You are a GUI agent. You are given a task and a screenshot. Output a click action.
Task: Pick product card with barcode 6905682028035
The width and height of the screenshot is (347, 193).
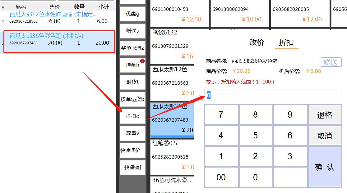[x=300, y=14]
